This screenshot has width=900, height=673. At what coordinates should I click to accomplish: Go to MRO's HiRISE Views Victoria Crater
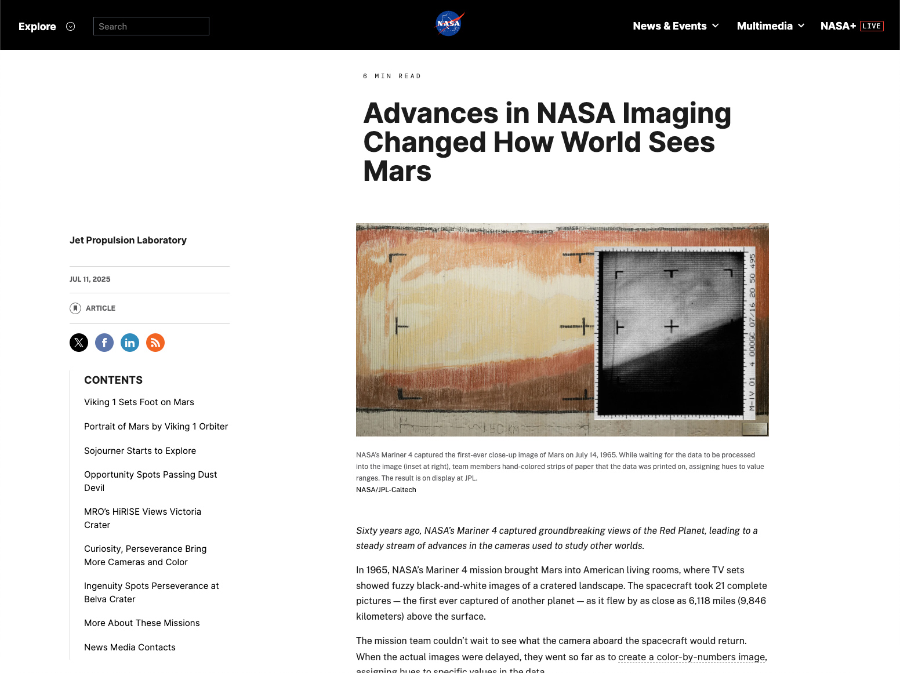[x=143, y=518]
